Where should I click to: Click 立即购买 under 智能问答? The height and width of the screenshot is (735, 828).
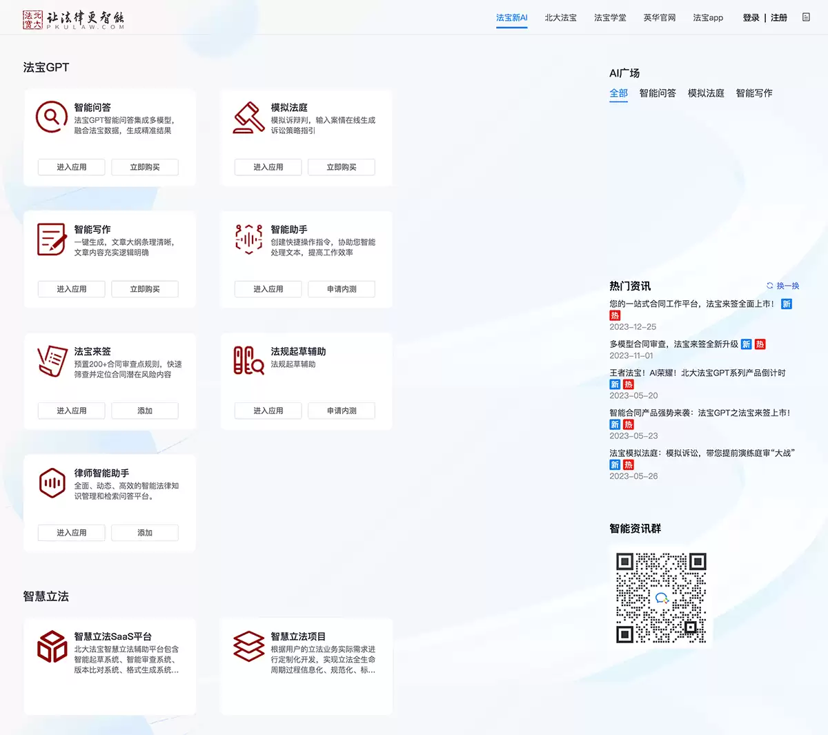[144, 167]
